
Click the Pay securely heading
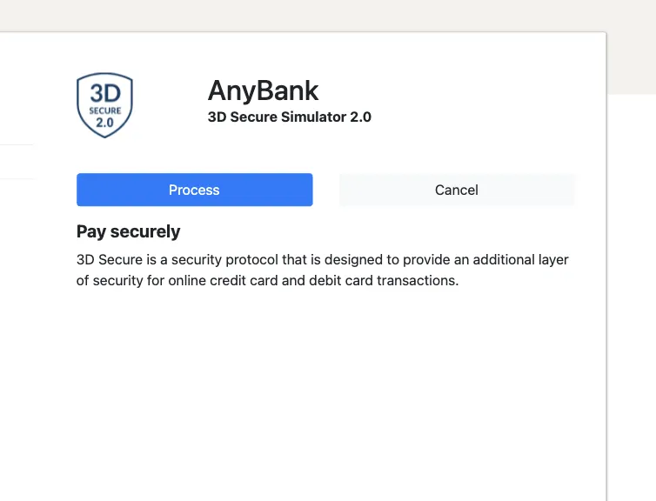coord(128,231)
